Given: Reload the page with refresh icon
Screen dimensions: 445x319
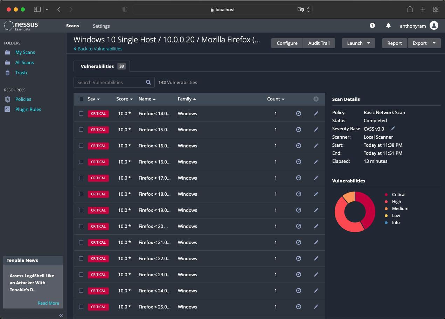Looking at the screenshot, I should [308, 9].
